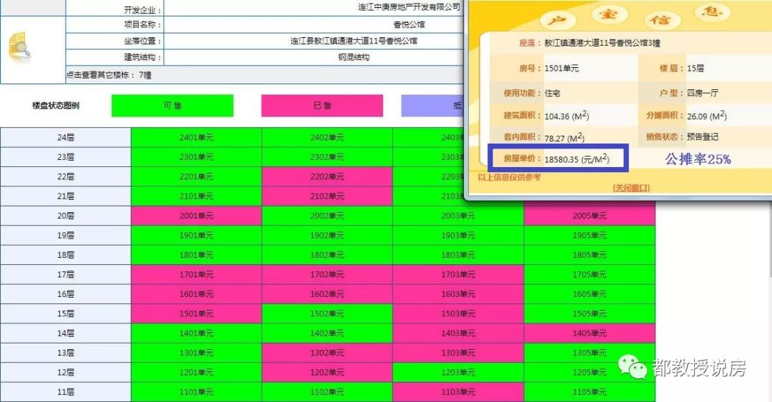The height and width of the screenshot is (402, 772).
Task: Open sold unit 1603单元
Action: [458, 294]
